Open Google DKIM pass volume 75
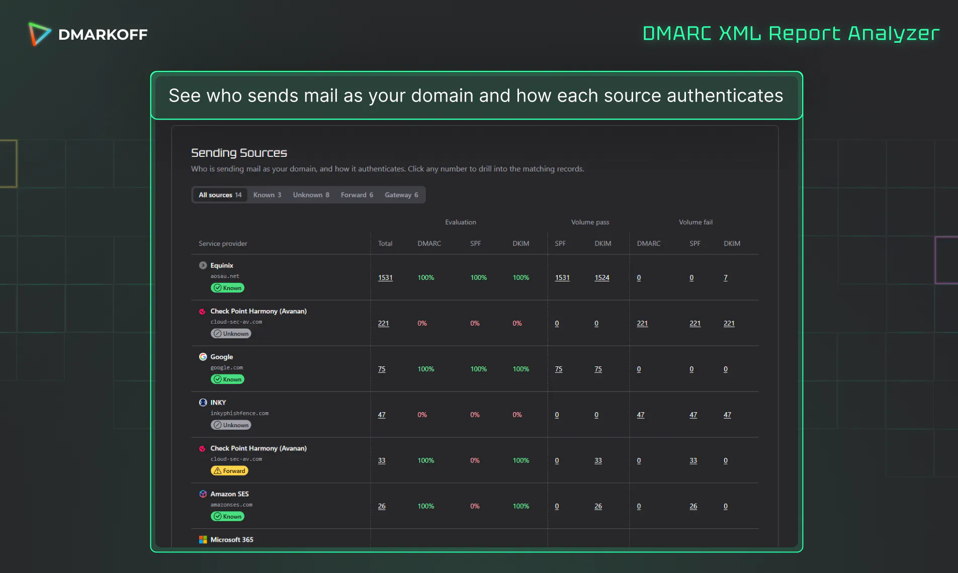 (598, 369)
